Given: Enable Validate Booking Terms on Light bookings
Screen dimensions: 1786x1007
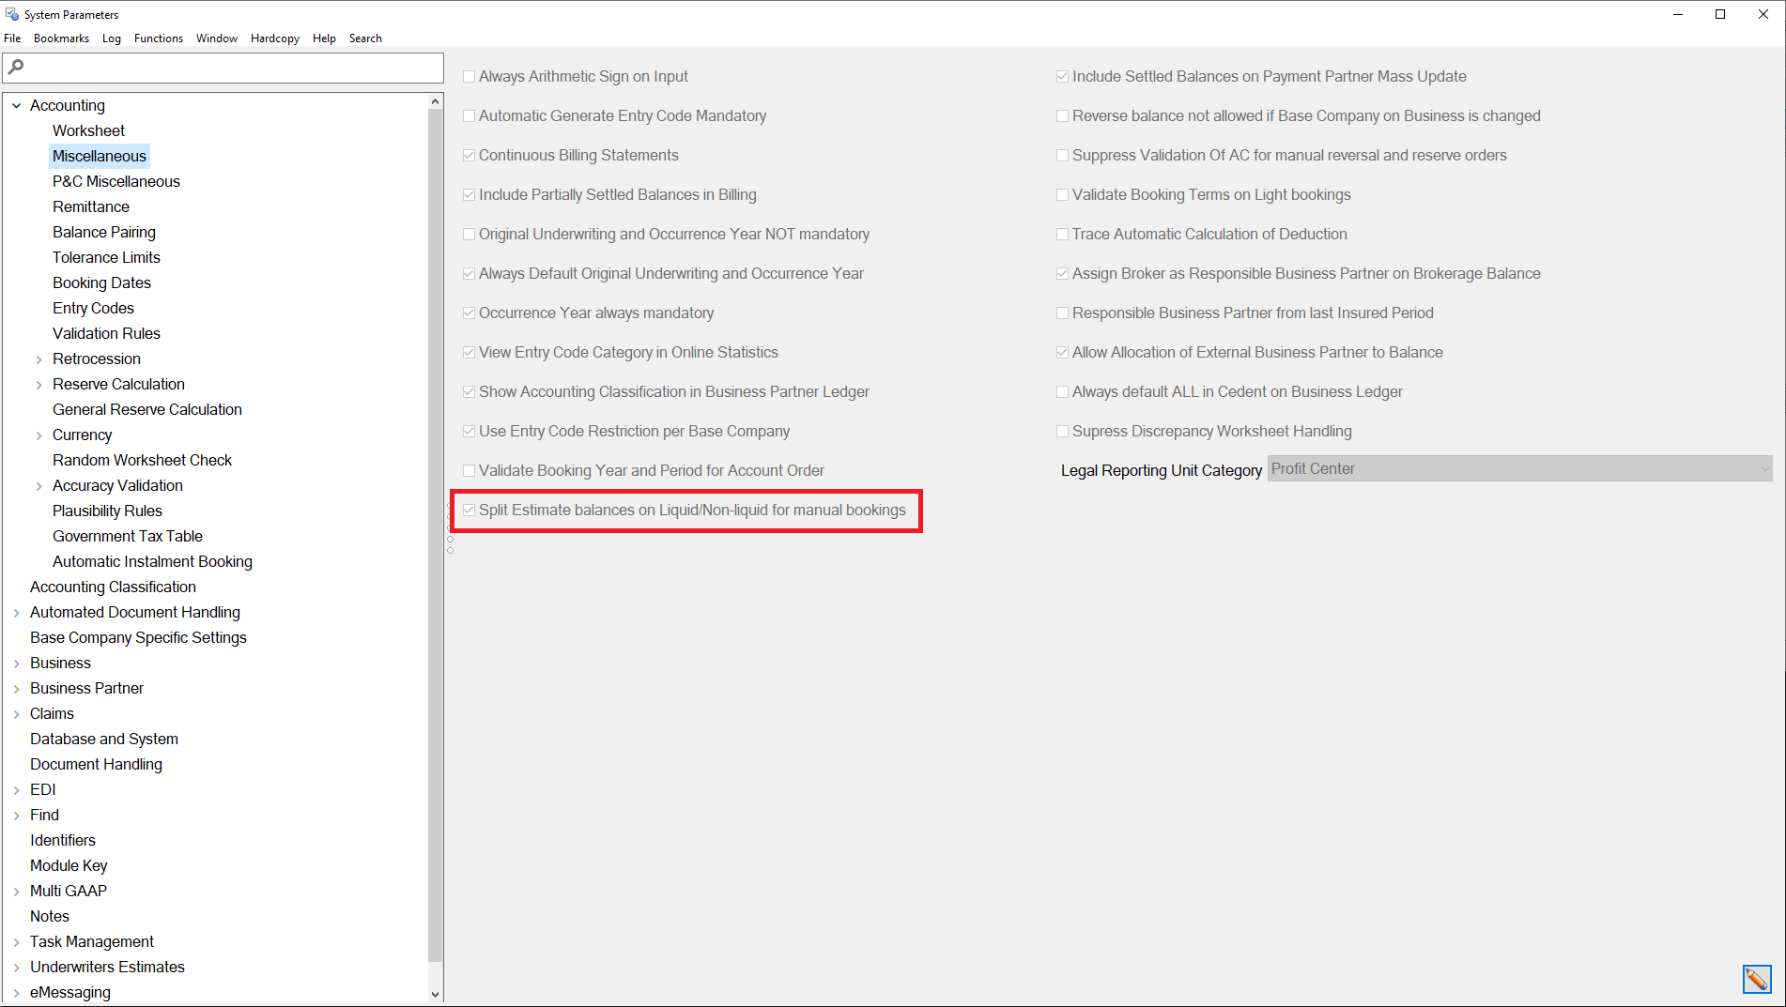Looking at the screenshot, I should (x=1062, y=194).
